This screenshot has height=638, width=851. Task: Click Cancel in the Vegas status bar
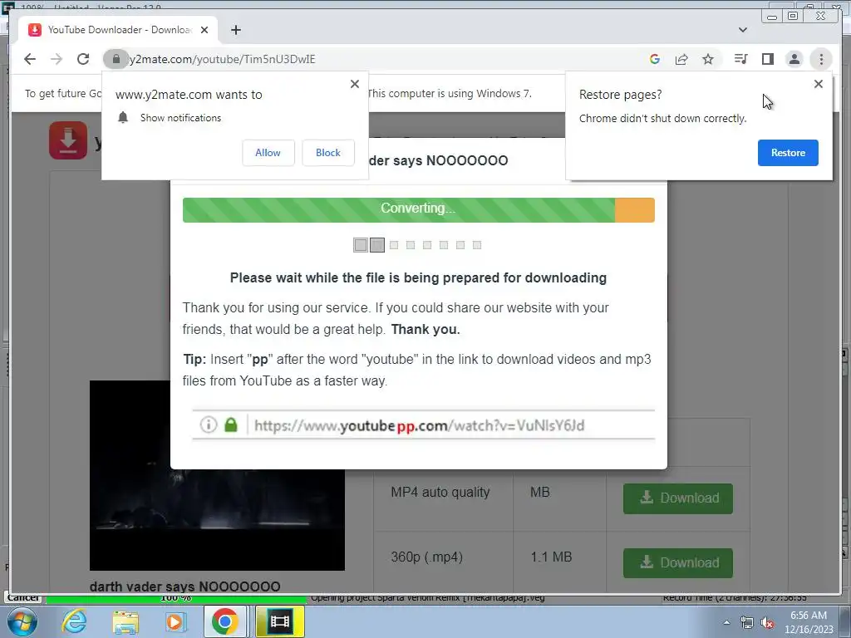click(x=22, y=598)
